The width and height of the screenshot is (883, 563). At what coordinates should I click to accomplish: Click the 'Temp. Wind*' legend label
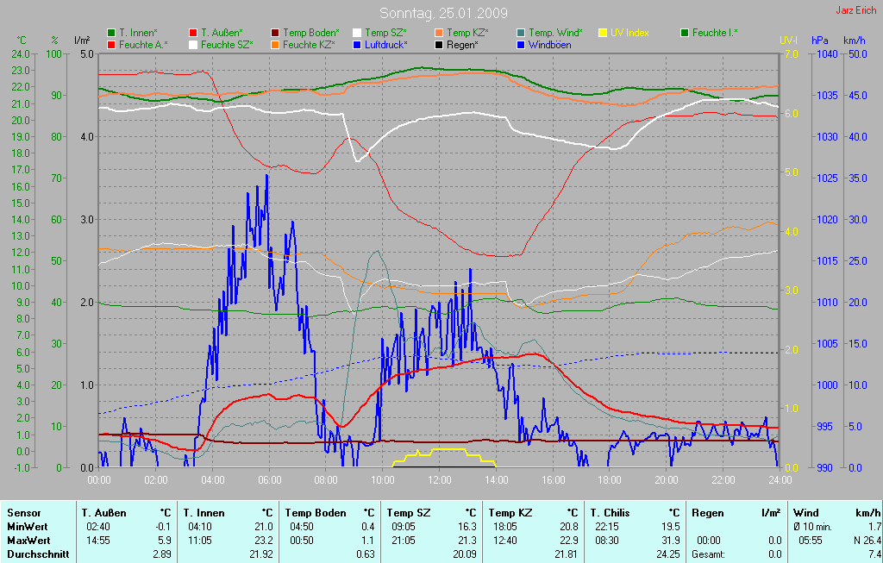coord(556,34)
